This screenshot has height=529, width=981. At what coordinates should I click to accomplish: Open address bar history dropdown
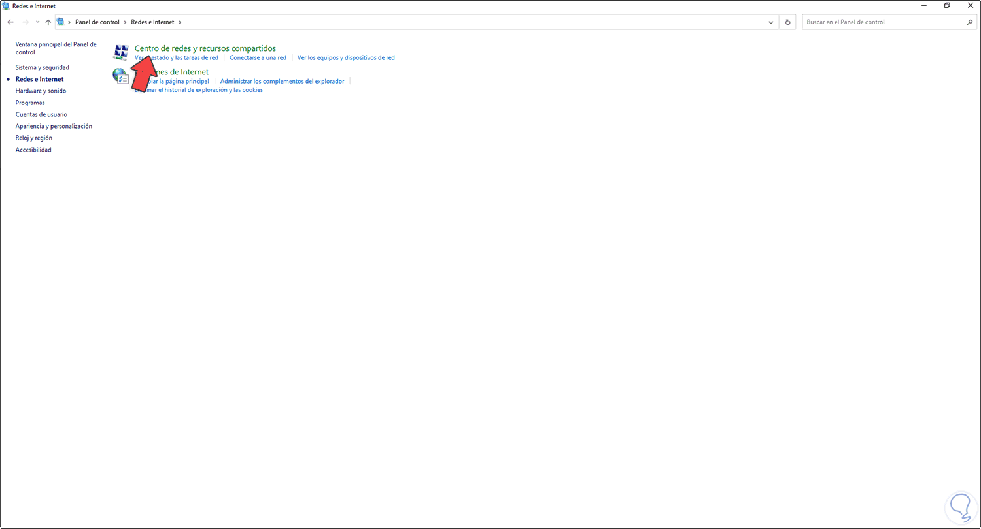click(x=771, y=22)
